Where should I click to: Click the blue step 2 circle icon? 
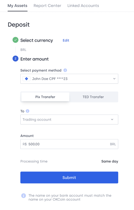tap(15, 58)
